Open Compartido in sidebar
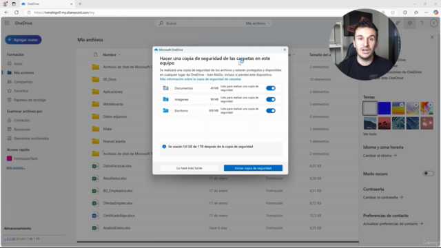The height and width of the screenshot is (248, 441). coord(23,82)
